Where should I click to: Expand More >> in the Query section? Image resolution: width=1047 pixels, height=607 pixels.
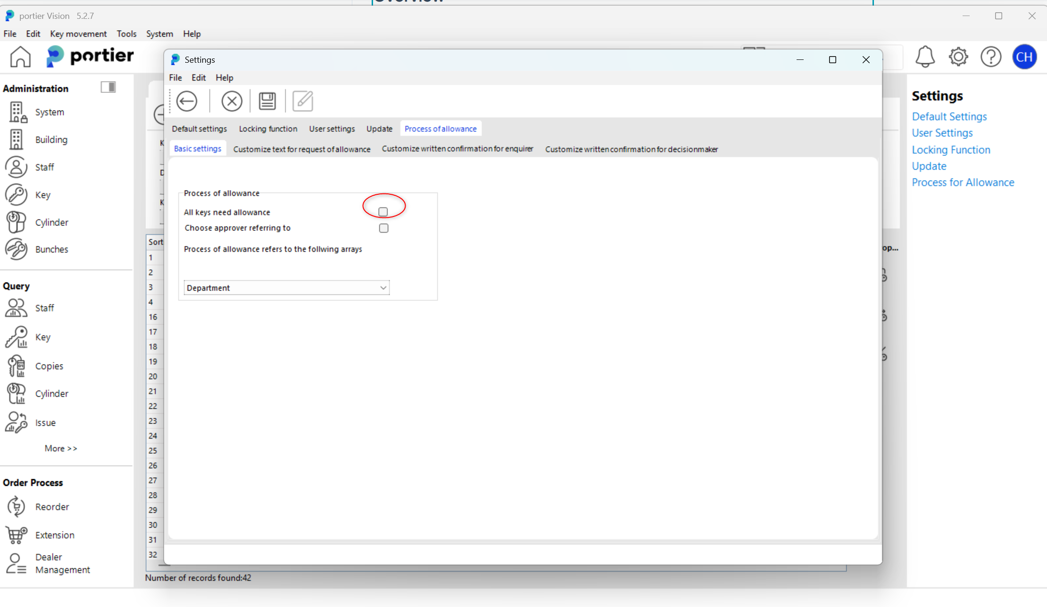click(61, 449)
